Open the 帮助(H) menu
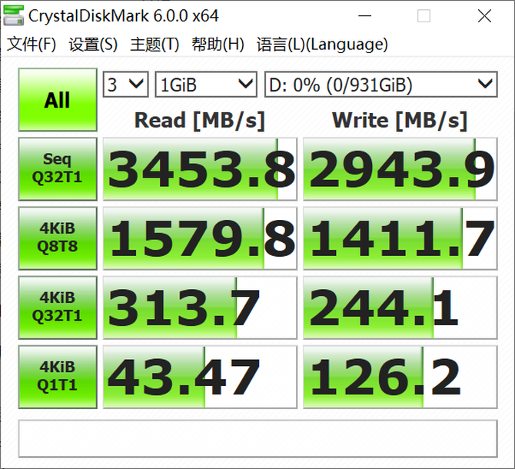The width and height of the screenshot is (515, 469). coord(218,45)
